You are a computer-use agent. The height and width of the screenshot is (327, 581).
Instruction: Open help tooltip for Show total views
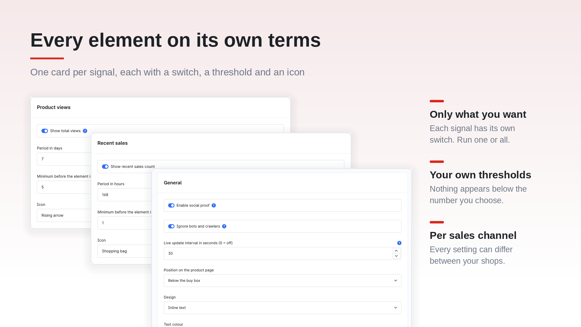pyautogui.click(x=85, y=131)
